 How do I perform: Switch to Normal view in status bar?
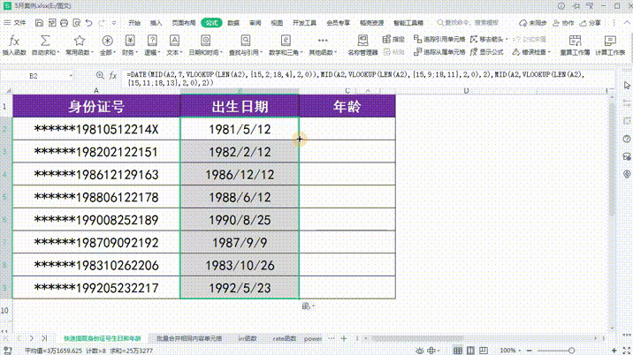[x=457, y=351]
